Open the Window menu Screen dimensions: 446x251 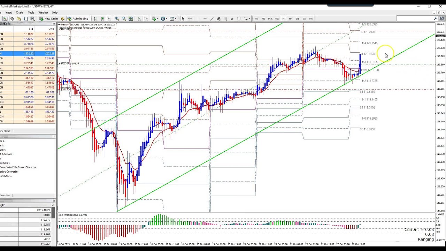pos(43,13)
